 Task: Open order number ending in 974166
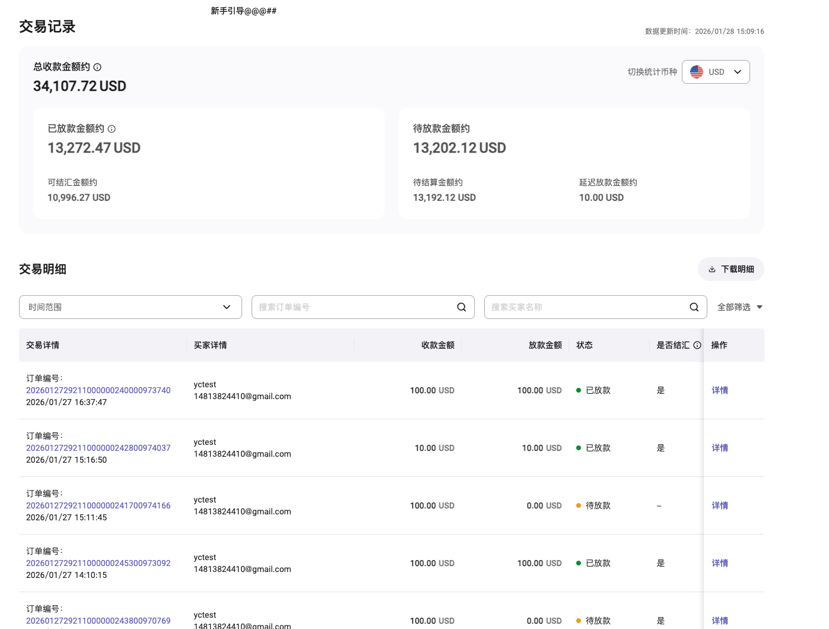point(99,505)
